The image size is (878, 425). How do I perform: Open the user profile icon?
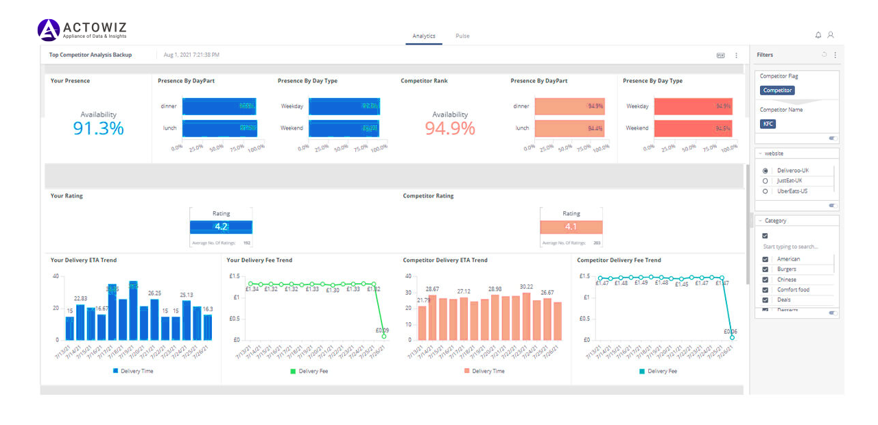(831, 35)
